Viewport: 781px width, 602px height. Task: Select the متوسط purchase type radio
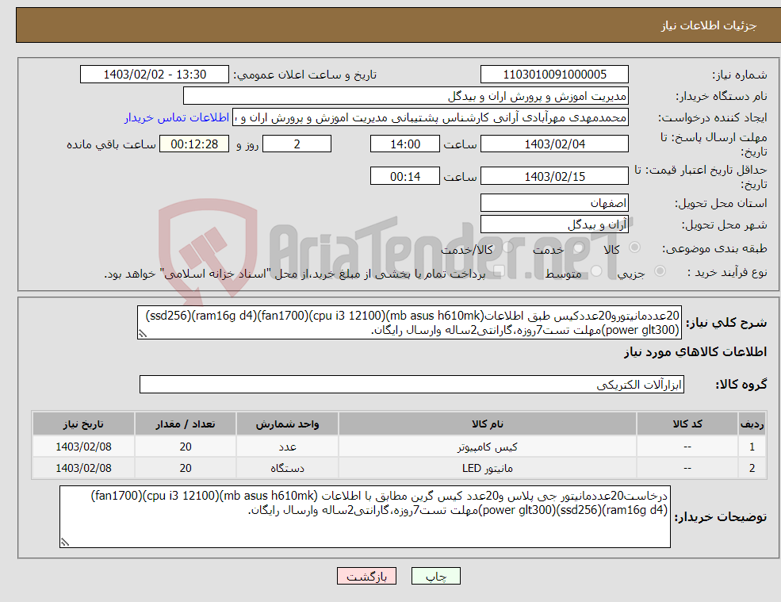(x=595, y=271)
